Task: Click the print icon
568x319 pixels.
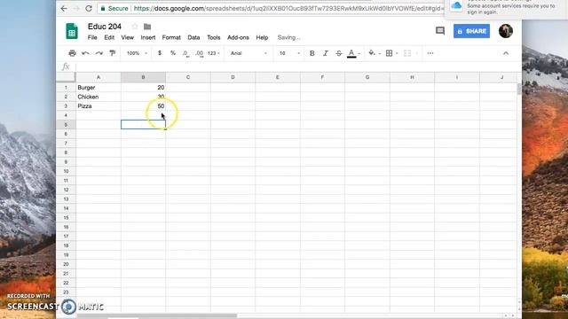Action: [x=72, y=53]
